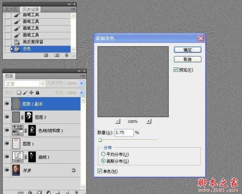
Task: Lock layer position with move icon
Action: (31, 92)
